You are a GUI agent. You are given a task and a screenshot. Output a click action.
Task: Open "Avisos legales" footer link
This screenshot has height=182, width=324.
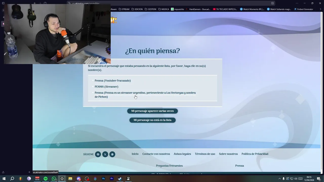coord(182,154)
